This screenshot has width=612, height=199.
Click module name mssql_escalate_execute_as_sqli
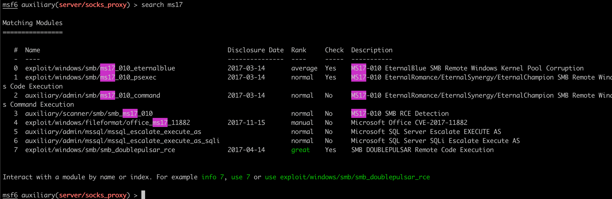pyautogui.click(x=163, y=141)
